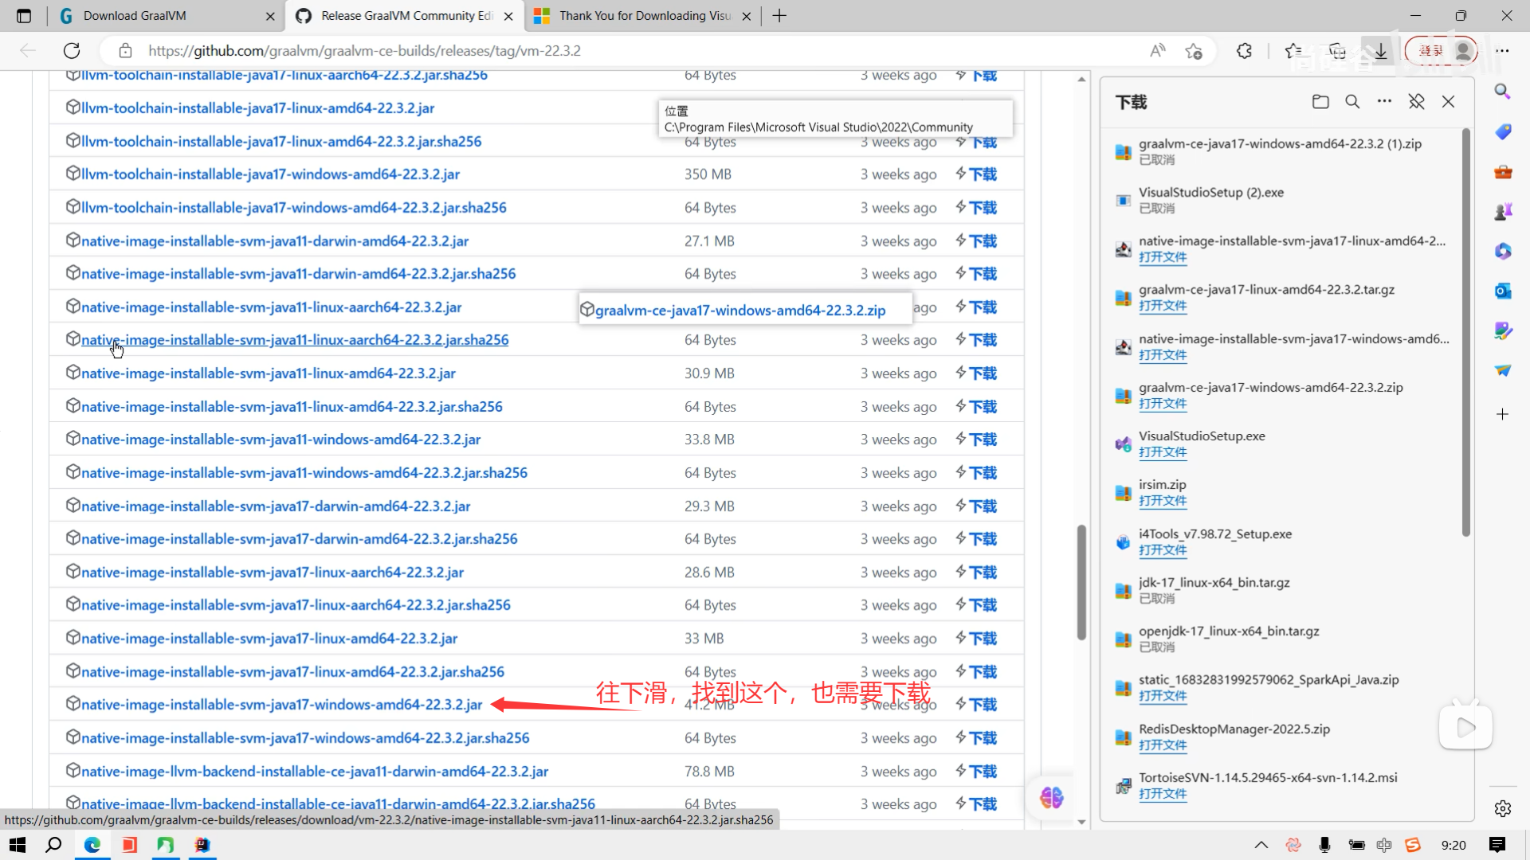Open favorites list icon in toolbar

1293,51
